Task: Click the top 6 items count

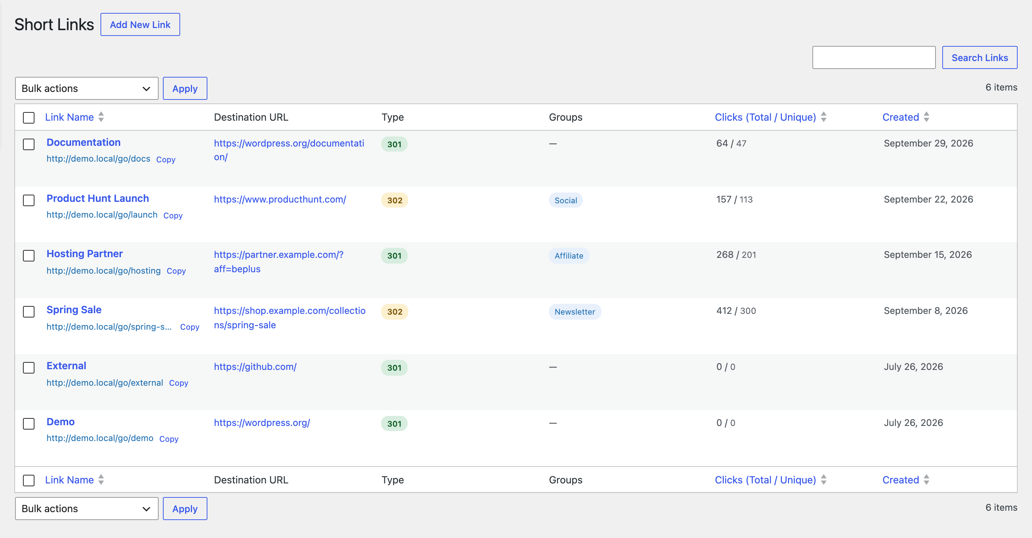Action: click(x=1001, y=87)
